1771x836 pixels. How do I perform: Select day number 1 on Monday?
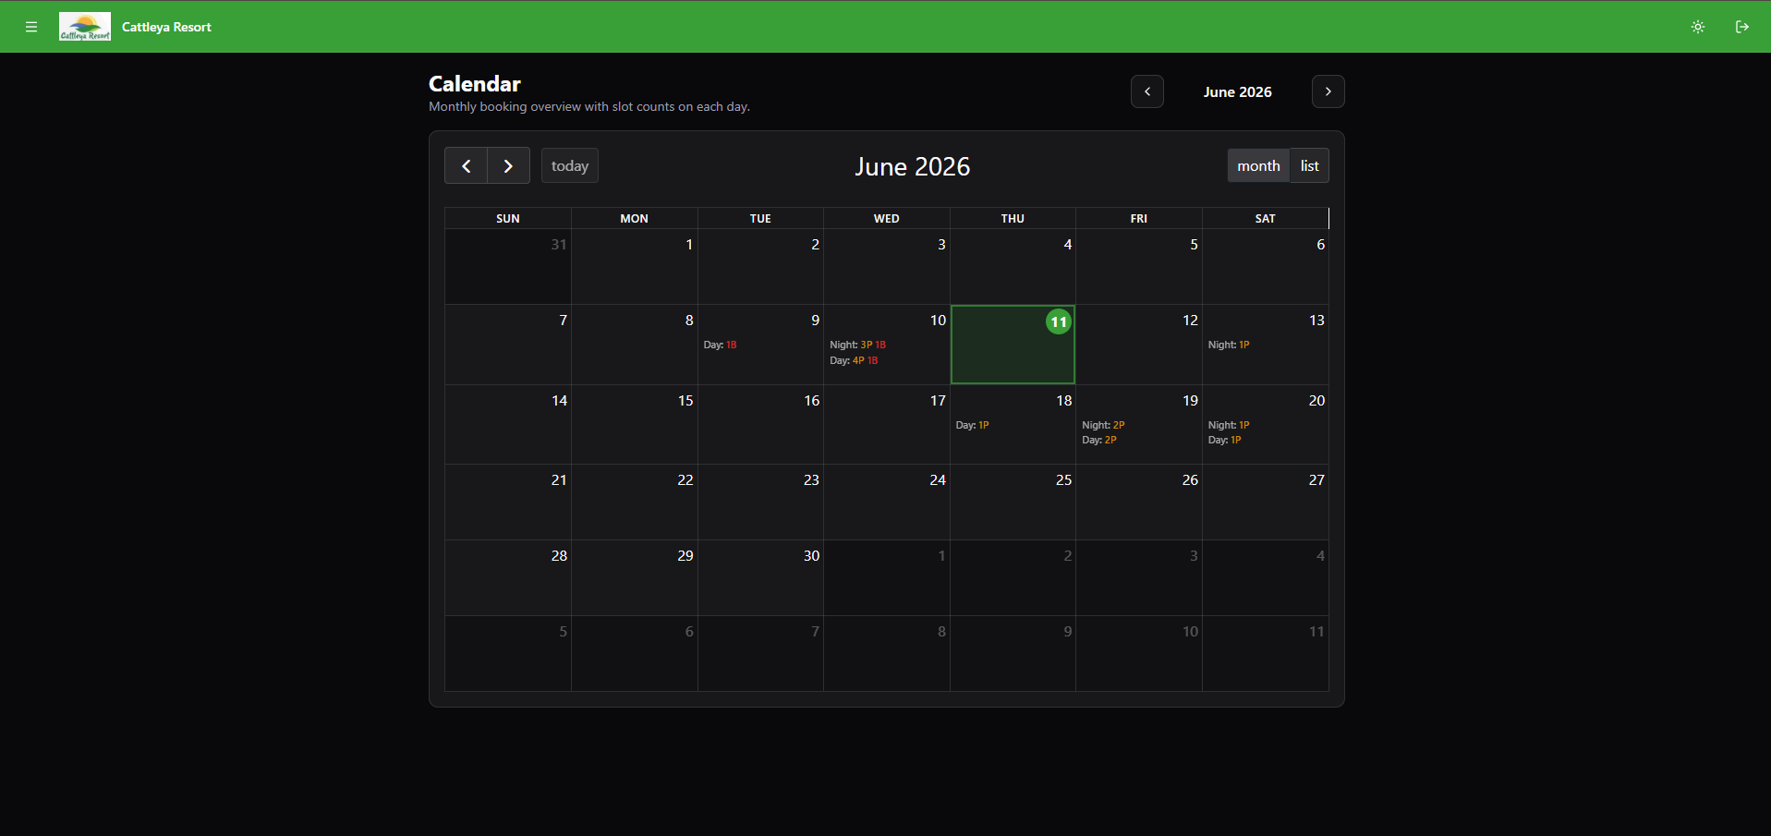coord(689,244)
